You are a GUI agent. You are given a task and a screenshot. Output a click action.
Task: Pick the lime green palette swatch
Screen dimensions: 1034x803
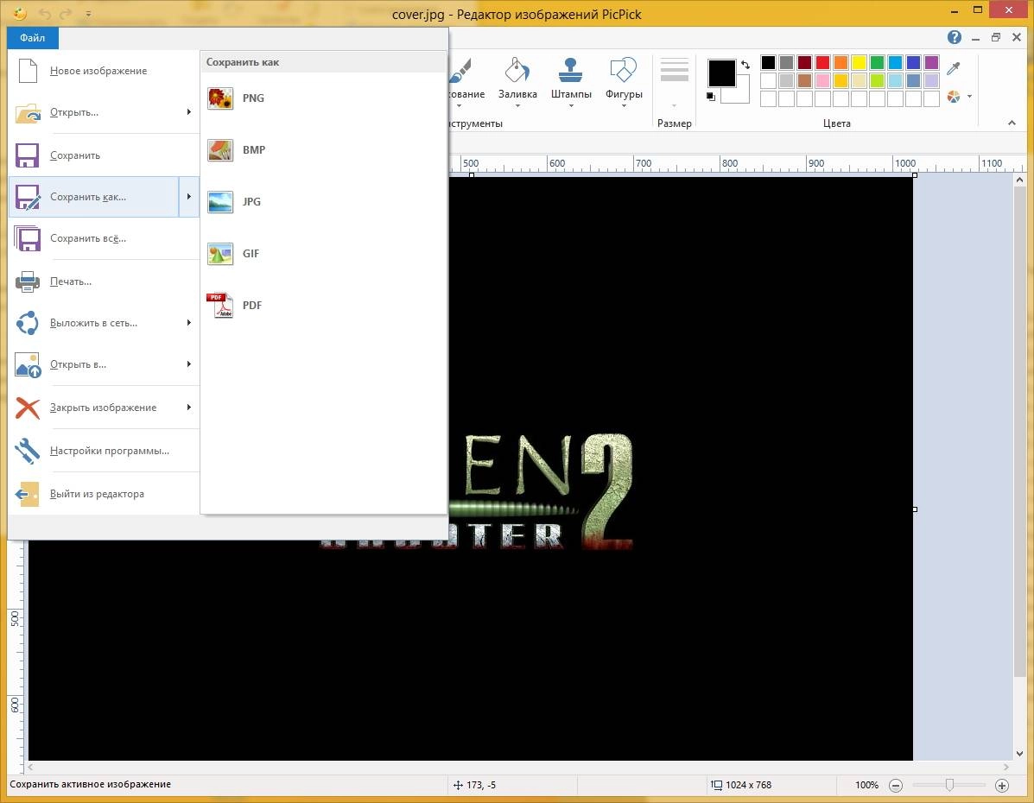coord(877,80)
